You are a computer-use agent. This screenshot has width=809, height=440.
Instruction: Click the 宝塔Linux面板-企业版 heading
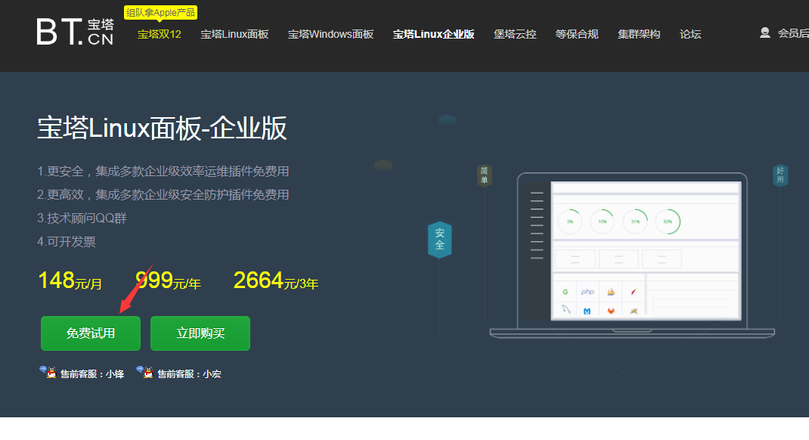(162, 128)
